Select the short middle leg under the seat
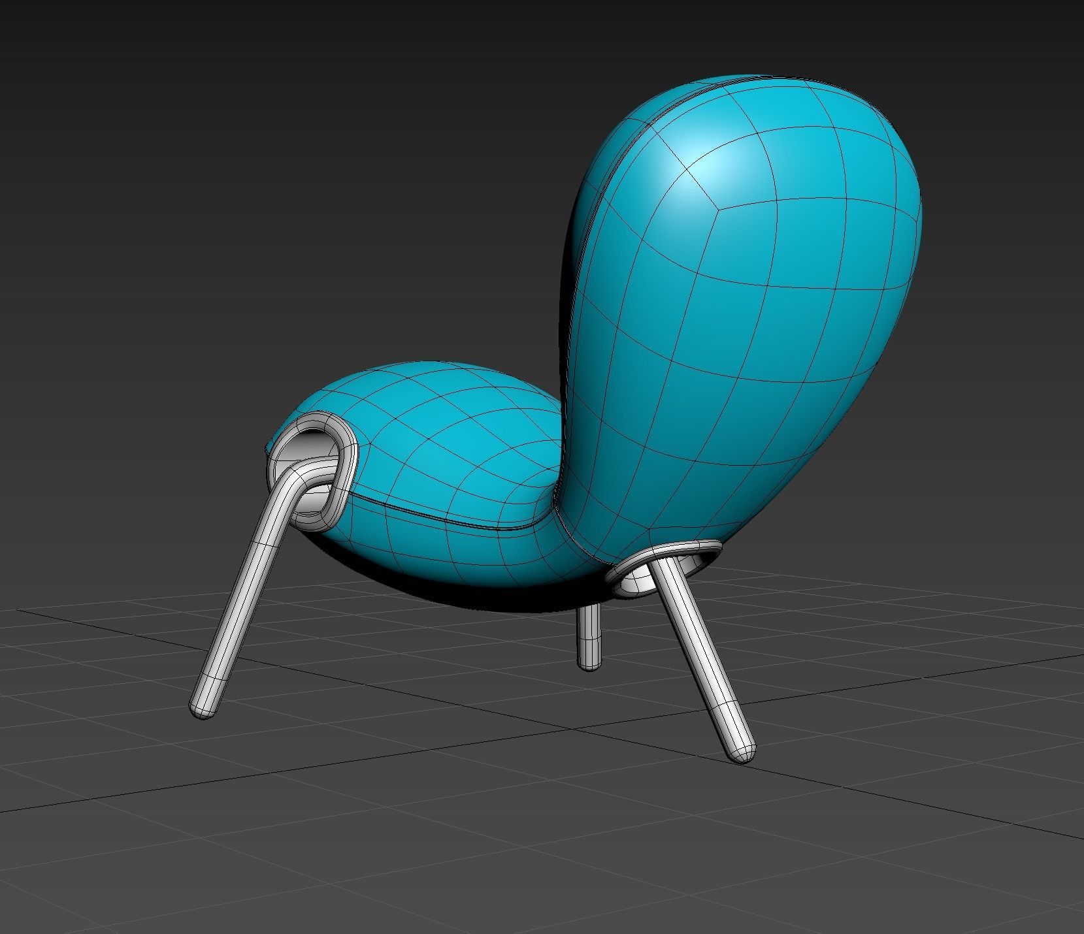Screen dimensions: 1084x934 point(589,636)
